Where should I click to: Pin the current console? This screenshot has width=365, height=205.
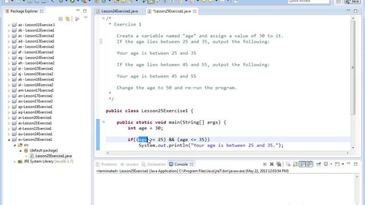point(318,165)
